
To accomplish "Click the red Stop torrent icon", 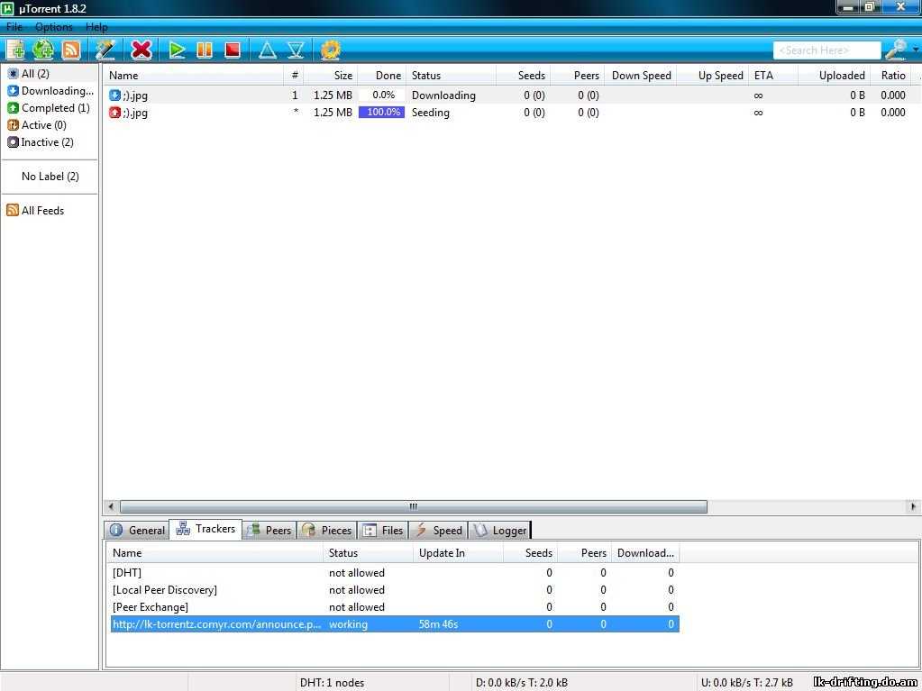I will click(233, 50).
